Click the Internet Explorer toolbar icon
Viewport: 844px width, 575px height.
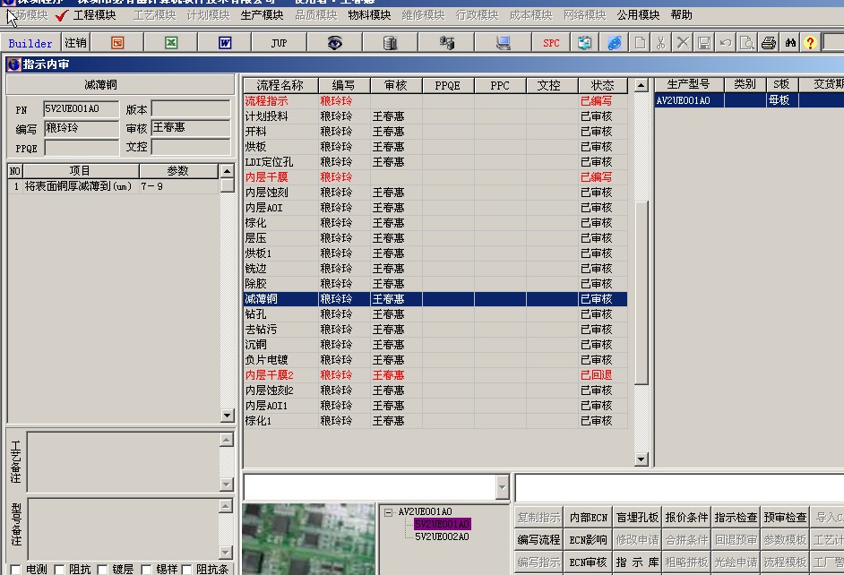pos(614,42)
